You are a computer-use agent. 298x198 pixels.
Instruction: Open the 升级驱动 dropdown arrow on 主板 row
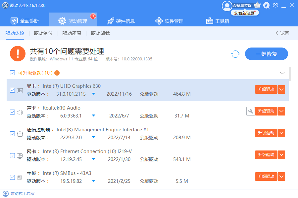coord(281,176)
